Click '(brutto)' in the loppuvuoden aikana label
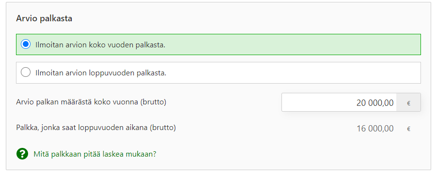436x174 pixels. pyautogui.click(x=163, y=128)
